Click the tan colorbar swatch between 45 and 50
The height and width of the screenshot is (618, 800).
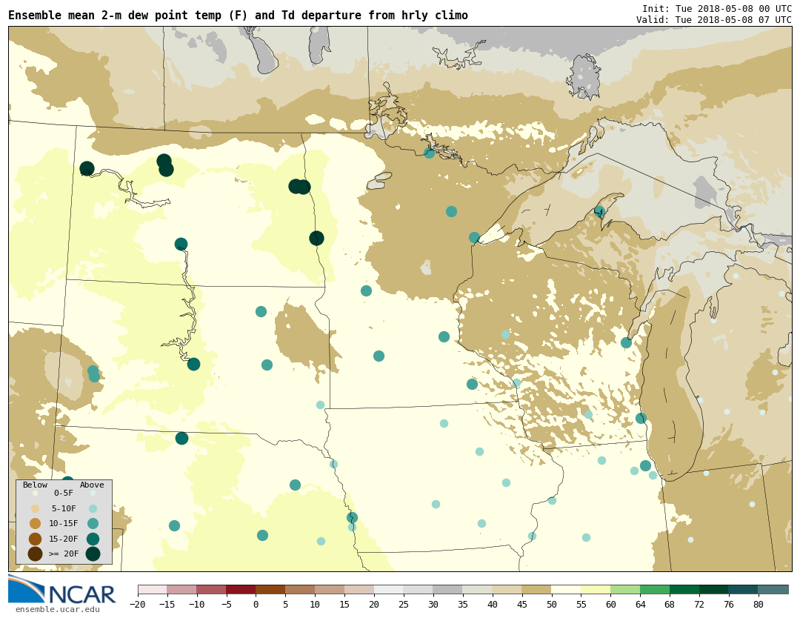pos(537,590)
